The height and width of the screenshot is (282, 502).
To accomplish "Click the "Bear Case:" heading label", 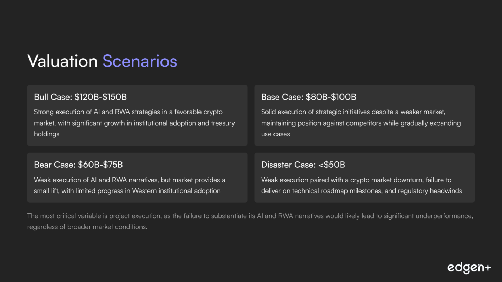I will click(55, 164).
